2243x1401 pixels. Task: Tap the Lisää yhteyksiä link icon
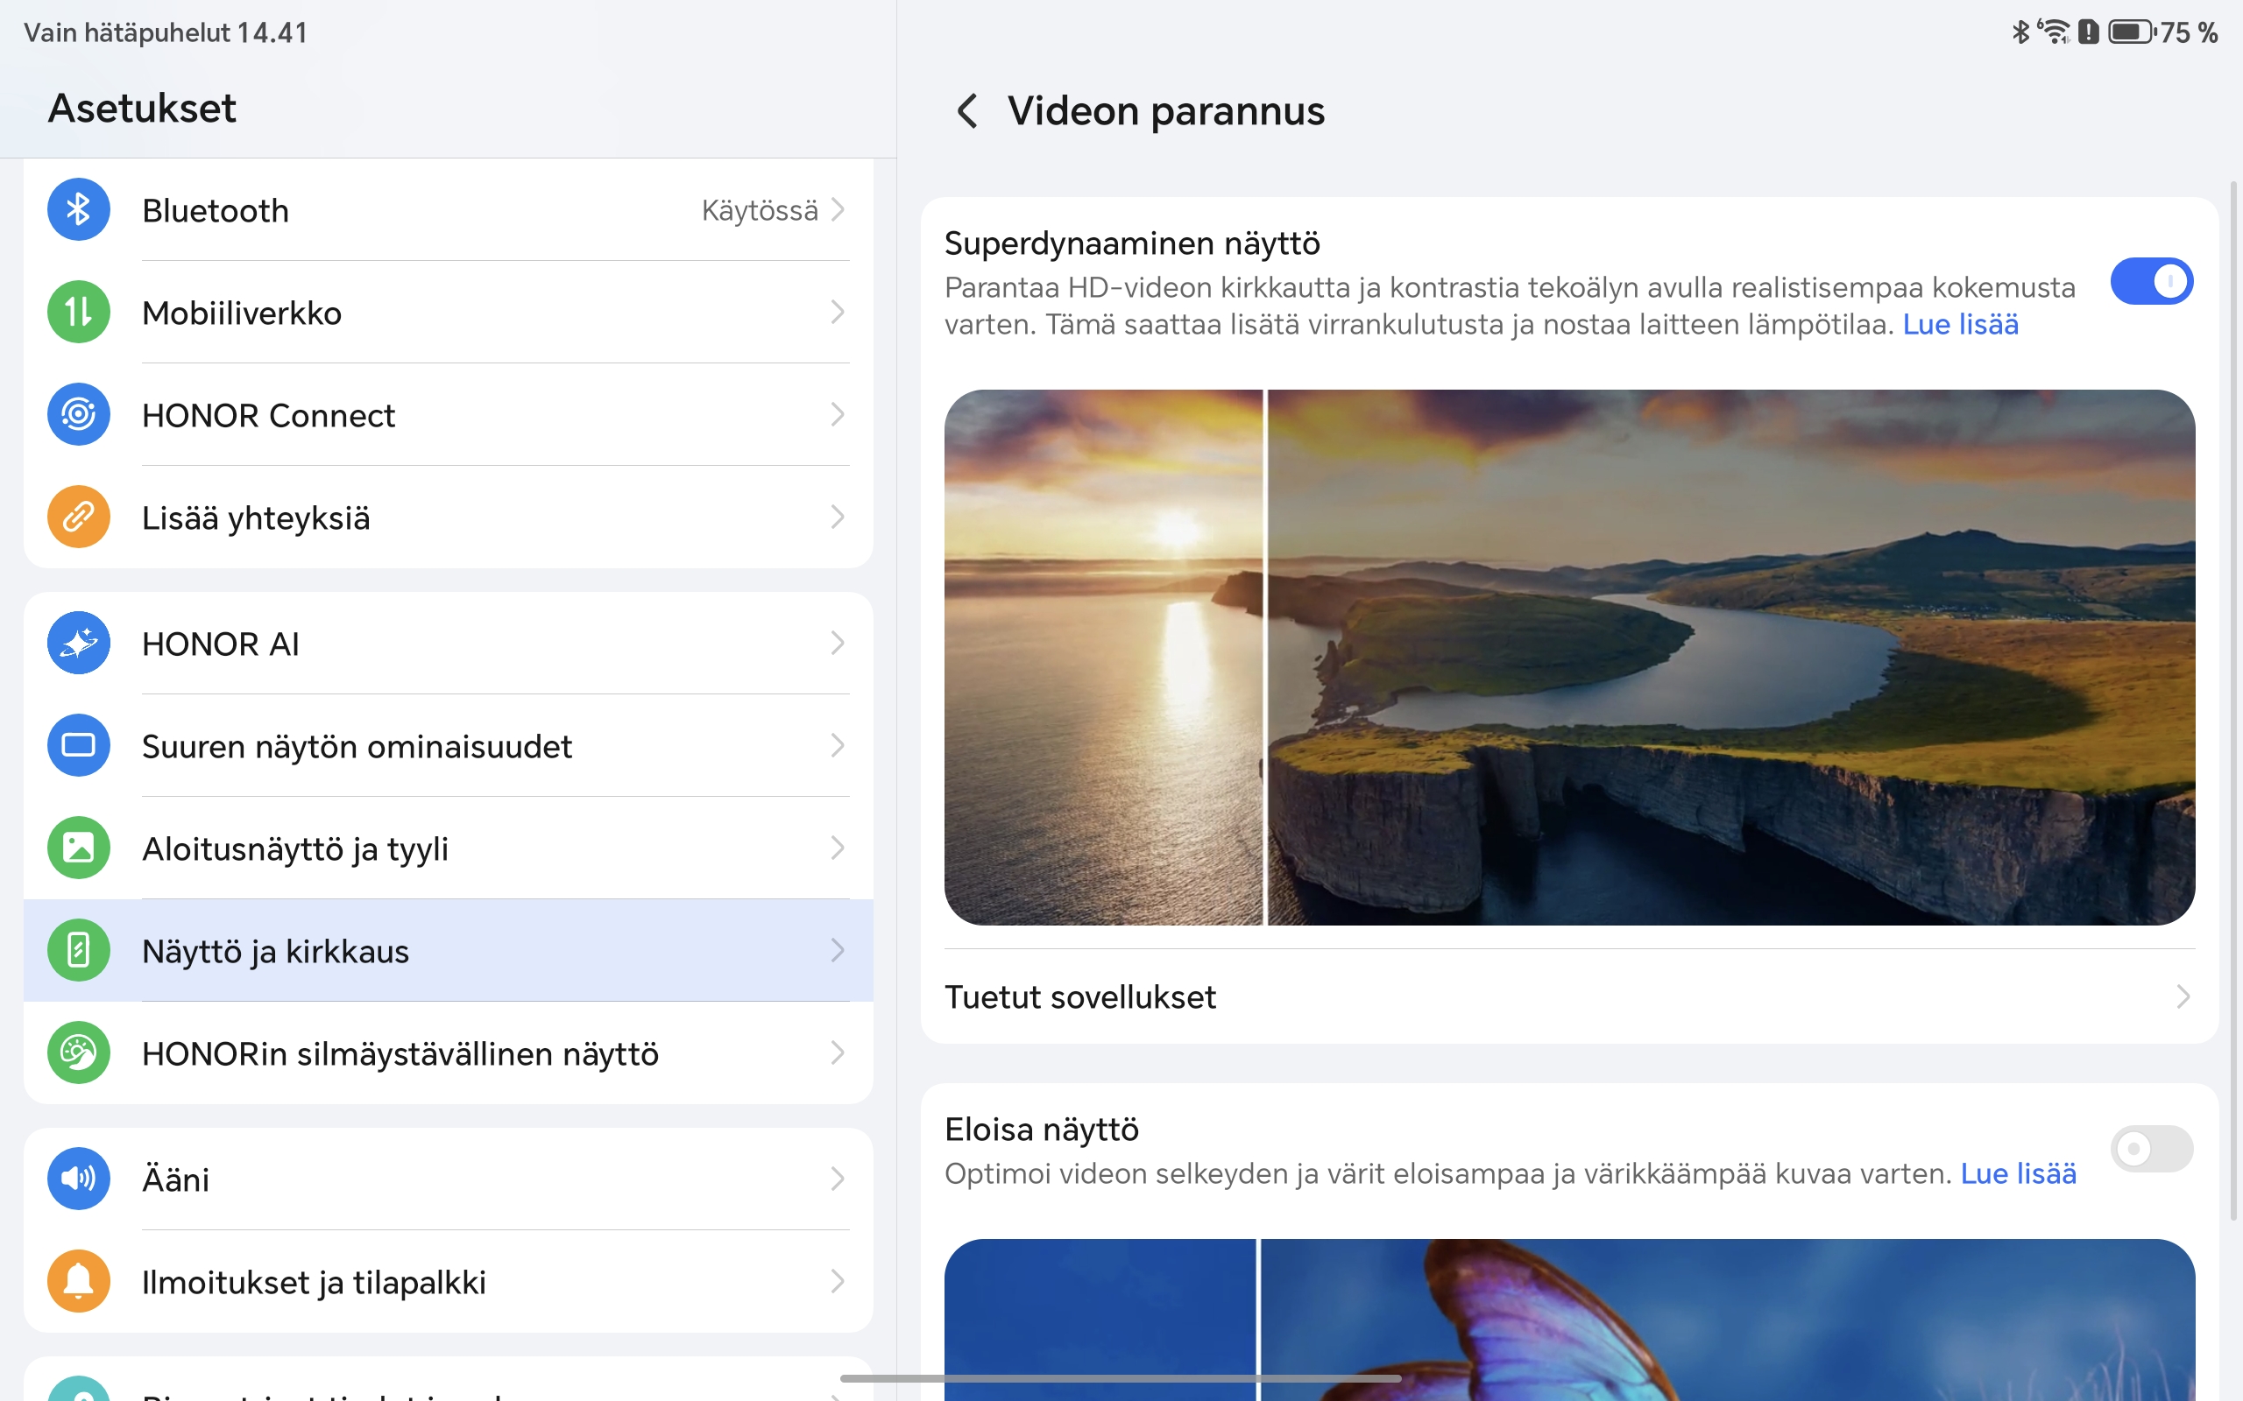(x=79, y=517)
